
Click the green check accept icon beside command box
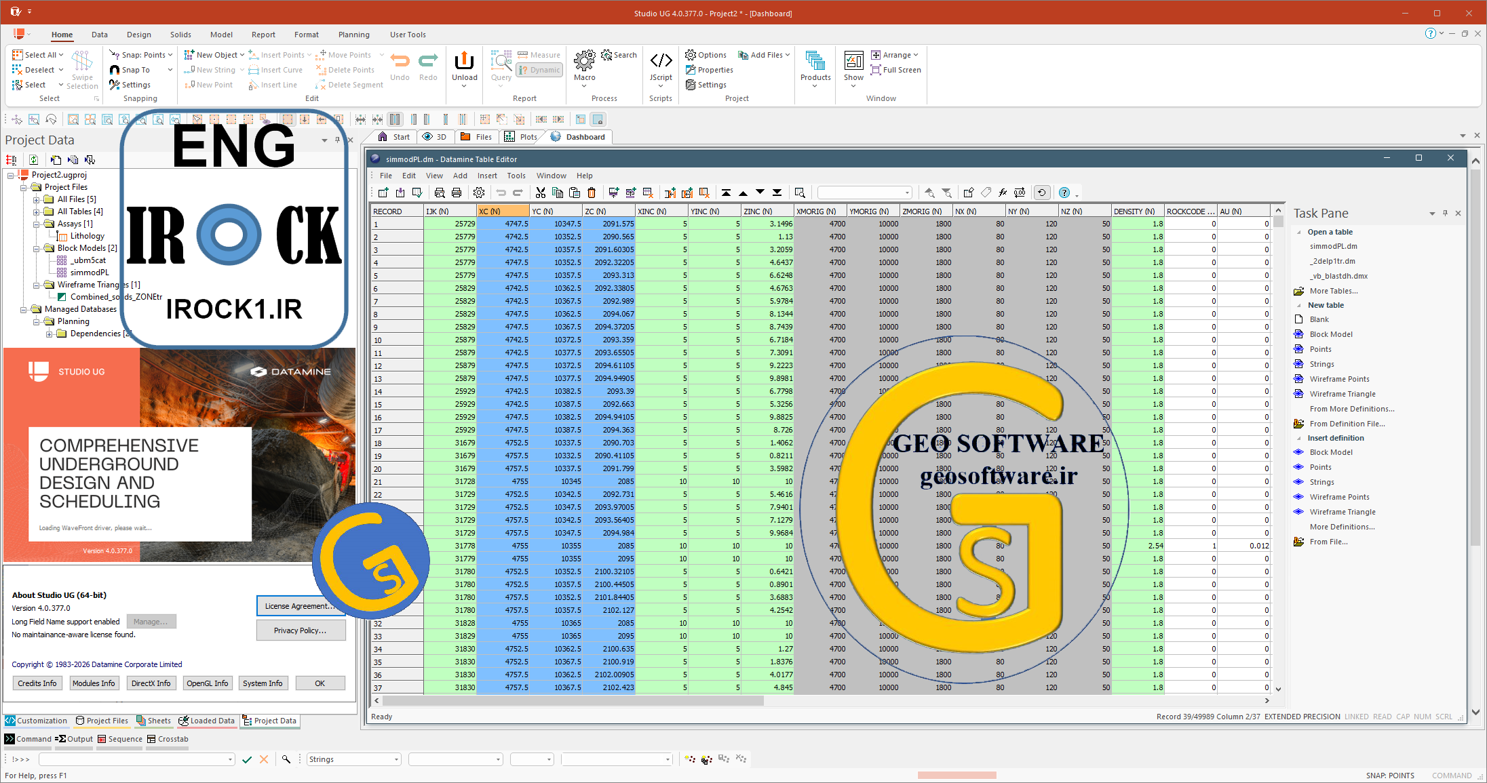[x=247, y=759]
